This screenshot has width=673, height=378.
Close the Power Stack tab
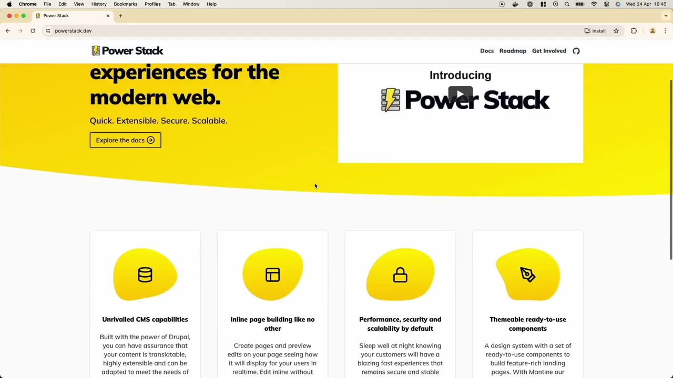point(108,16)
